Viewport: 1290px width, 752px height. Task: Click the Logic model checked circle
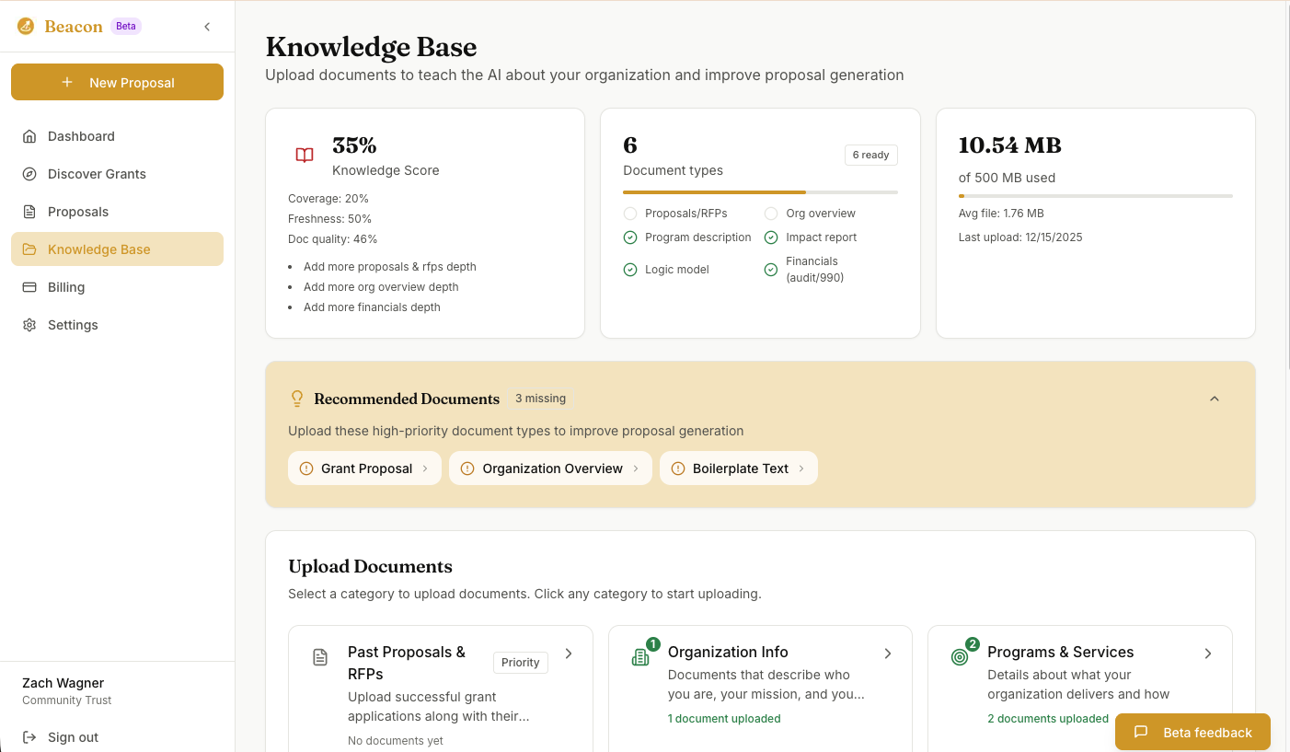[x=630, y=270]
